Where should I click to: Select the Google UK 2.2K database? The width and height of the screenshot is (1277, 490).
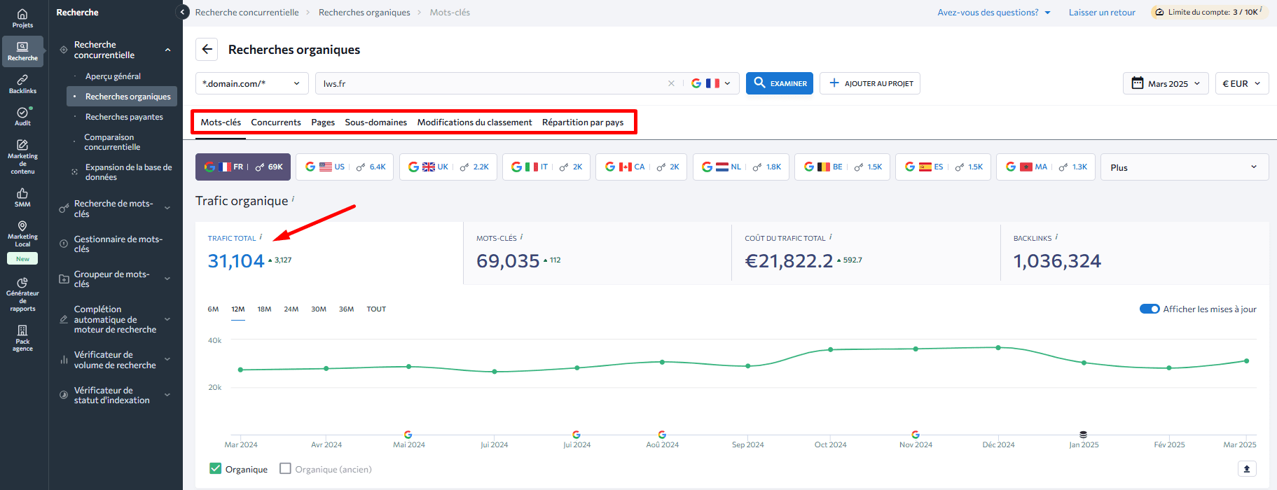[448, 167]
